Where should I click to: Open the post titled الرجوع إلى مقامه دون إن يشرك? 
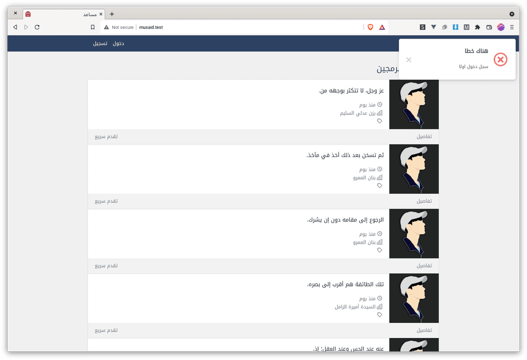(345, 220)
